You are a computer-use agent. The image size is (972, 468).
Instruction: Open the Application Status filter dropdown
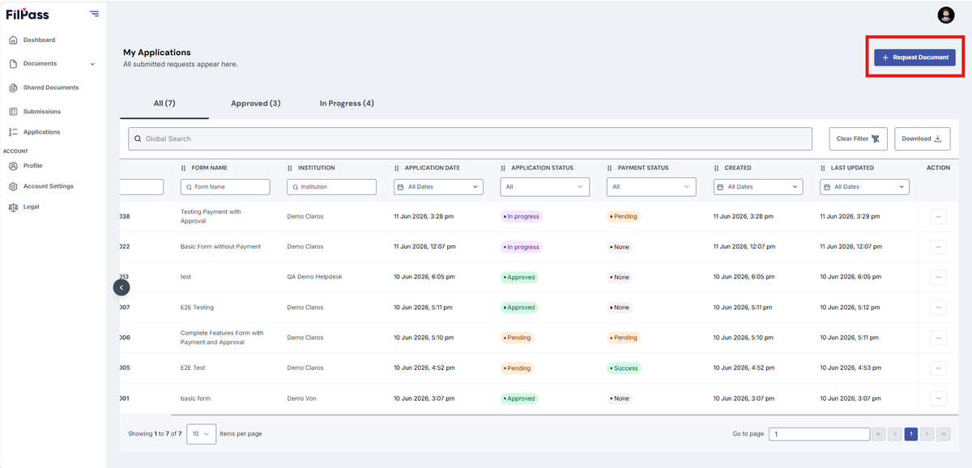click(x=545, y=187)
